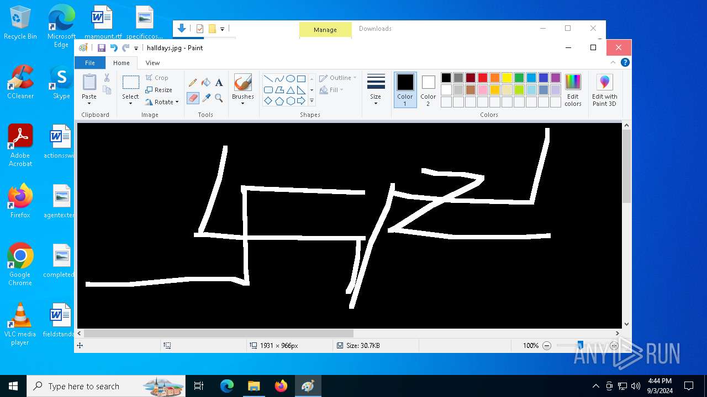
Task: Click the Cut scissors icon
Action: (107, 78)
